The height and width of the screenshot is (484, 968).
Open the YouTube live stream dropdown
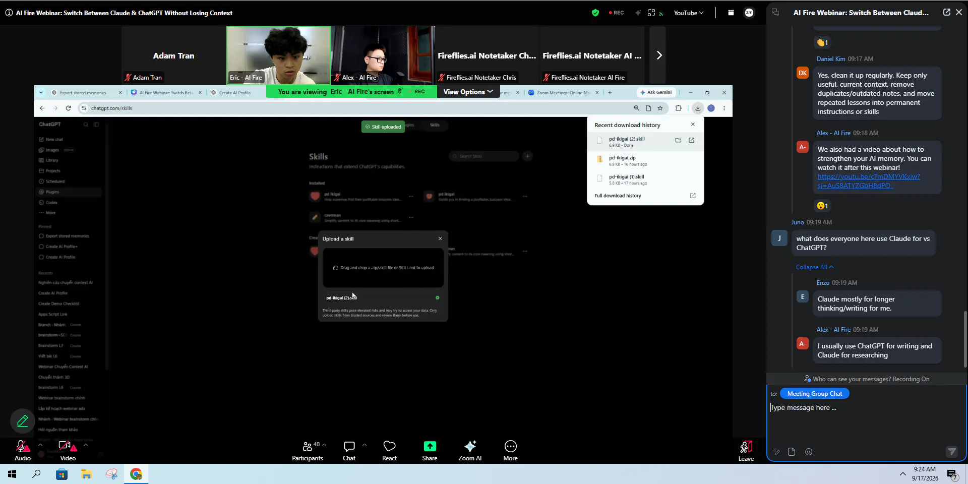coord(689,13)
